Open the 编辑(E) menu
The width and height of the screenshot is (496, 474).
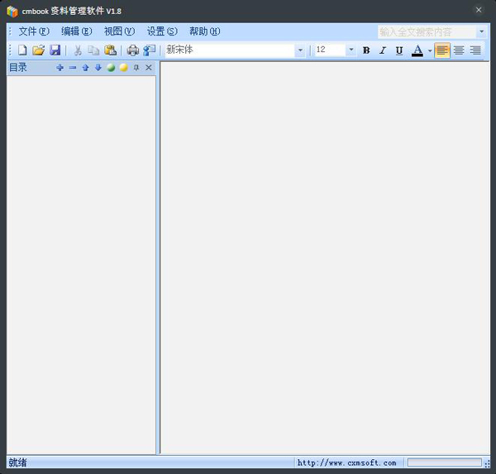[x=77, y=31]
